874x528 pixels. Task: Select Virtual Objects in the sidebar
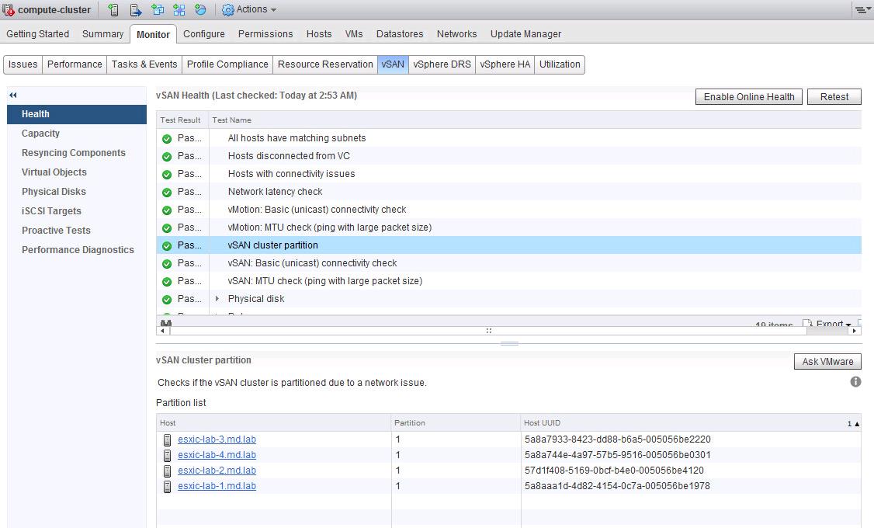tap(77, 172)
